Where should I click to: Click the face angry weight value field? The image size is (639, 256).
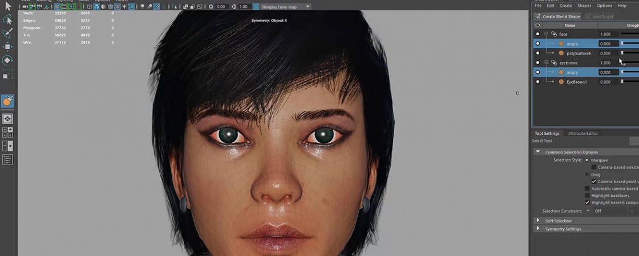[609, 43]
